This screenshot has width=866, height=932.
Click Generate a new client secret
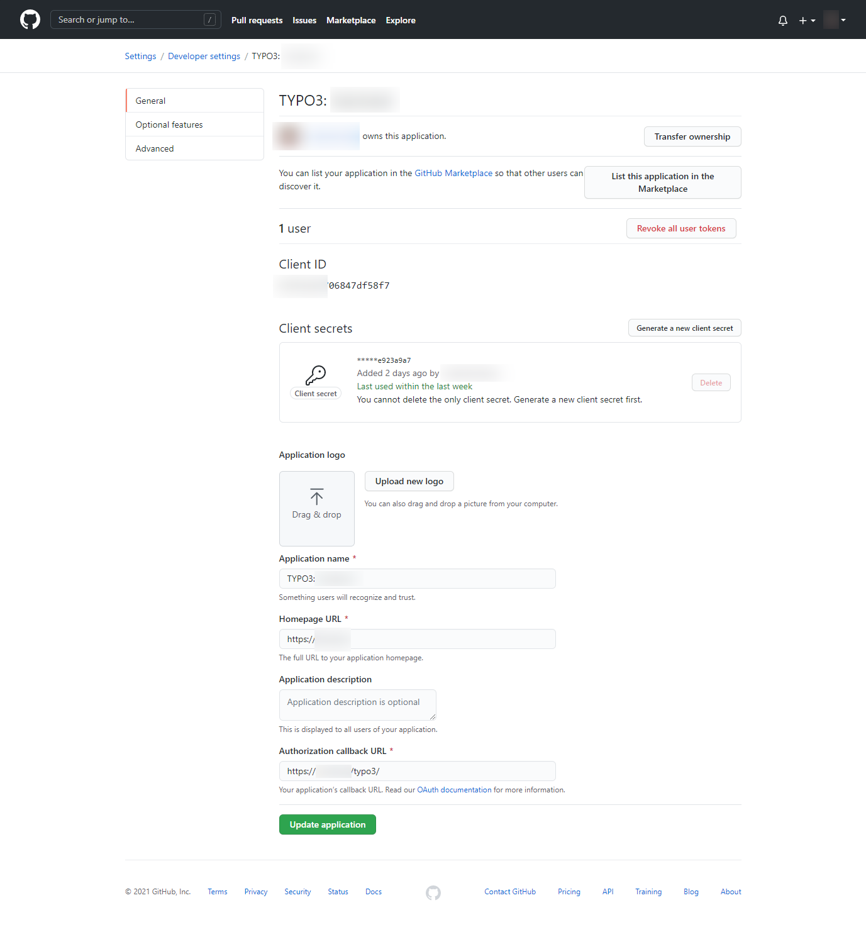pos(685,328)
